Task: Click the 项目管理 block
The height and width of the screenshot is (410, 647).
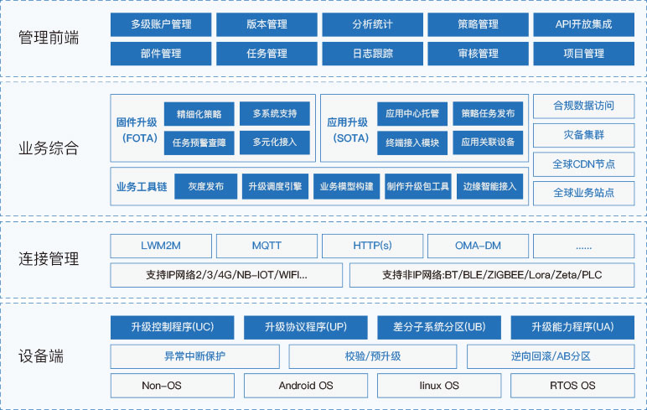Action: point(583,54)
